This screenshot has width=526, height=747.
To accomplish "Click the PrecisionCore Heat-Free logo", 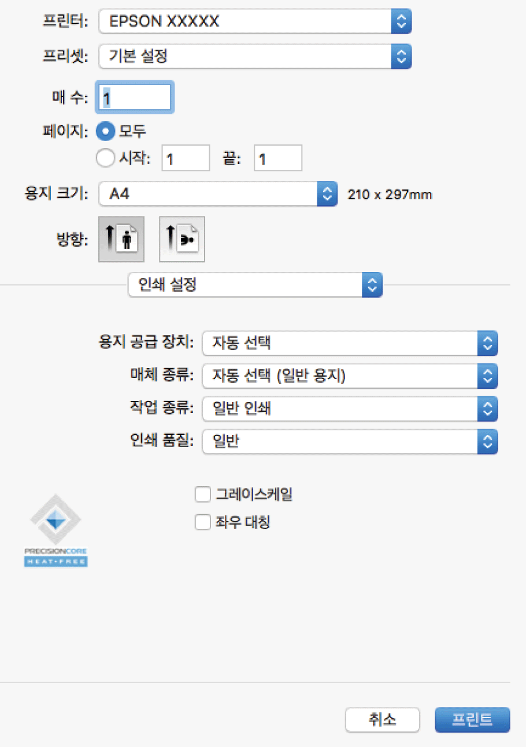I will (55, 530).
